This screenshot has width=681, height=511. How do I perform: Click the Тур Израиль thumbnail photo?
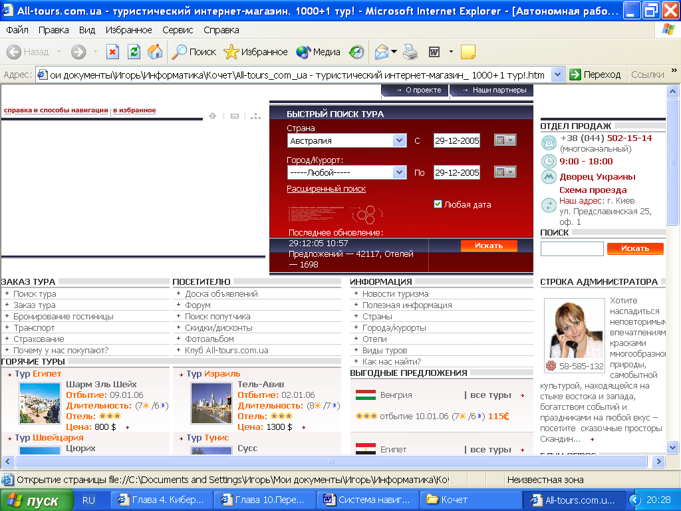pos(211,403)
